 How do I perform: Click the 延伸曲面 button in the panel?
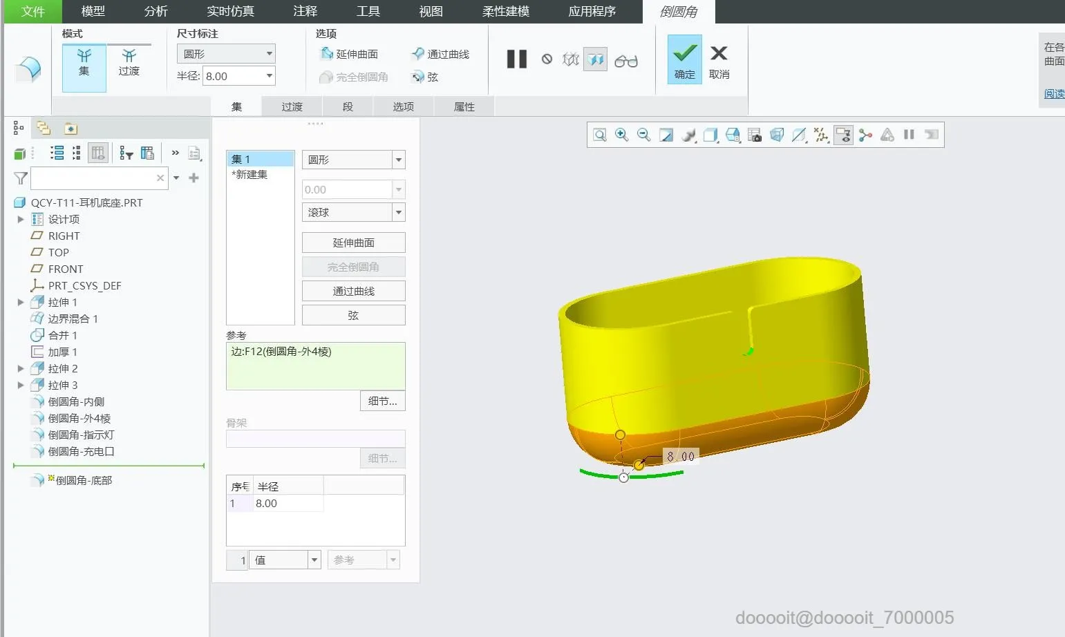tap(353, 243)
